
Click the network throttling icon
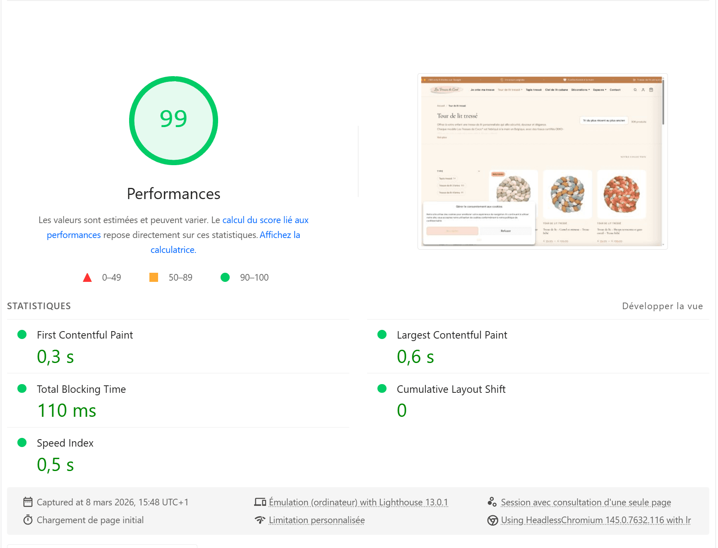tap(260, 520)
